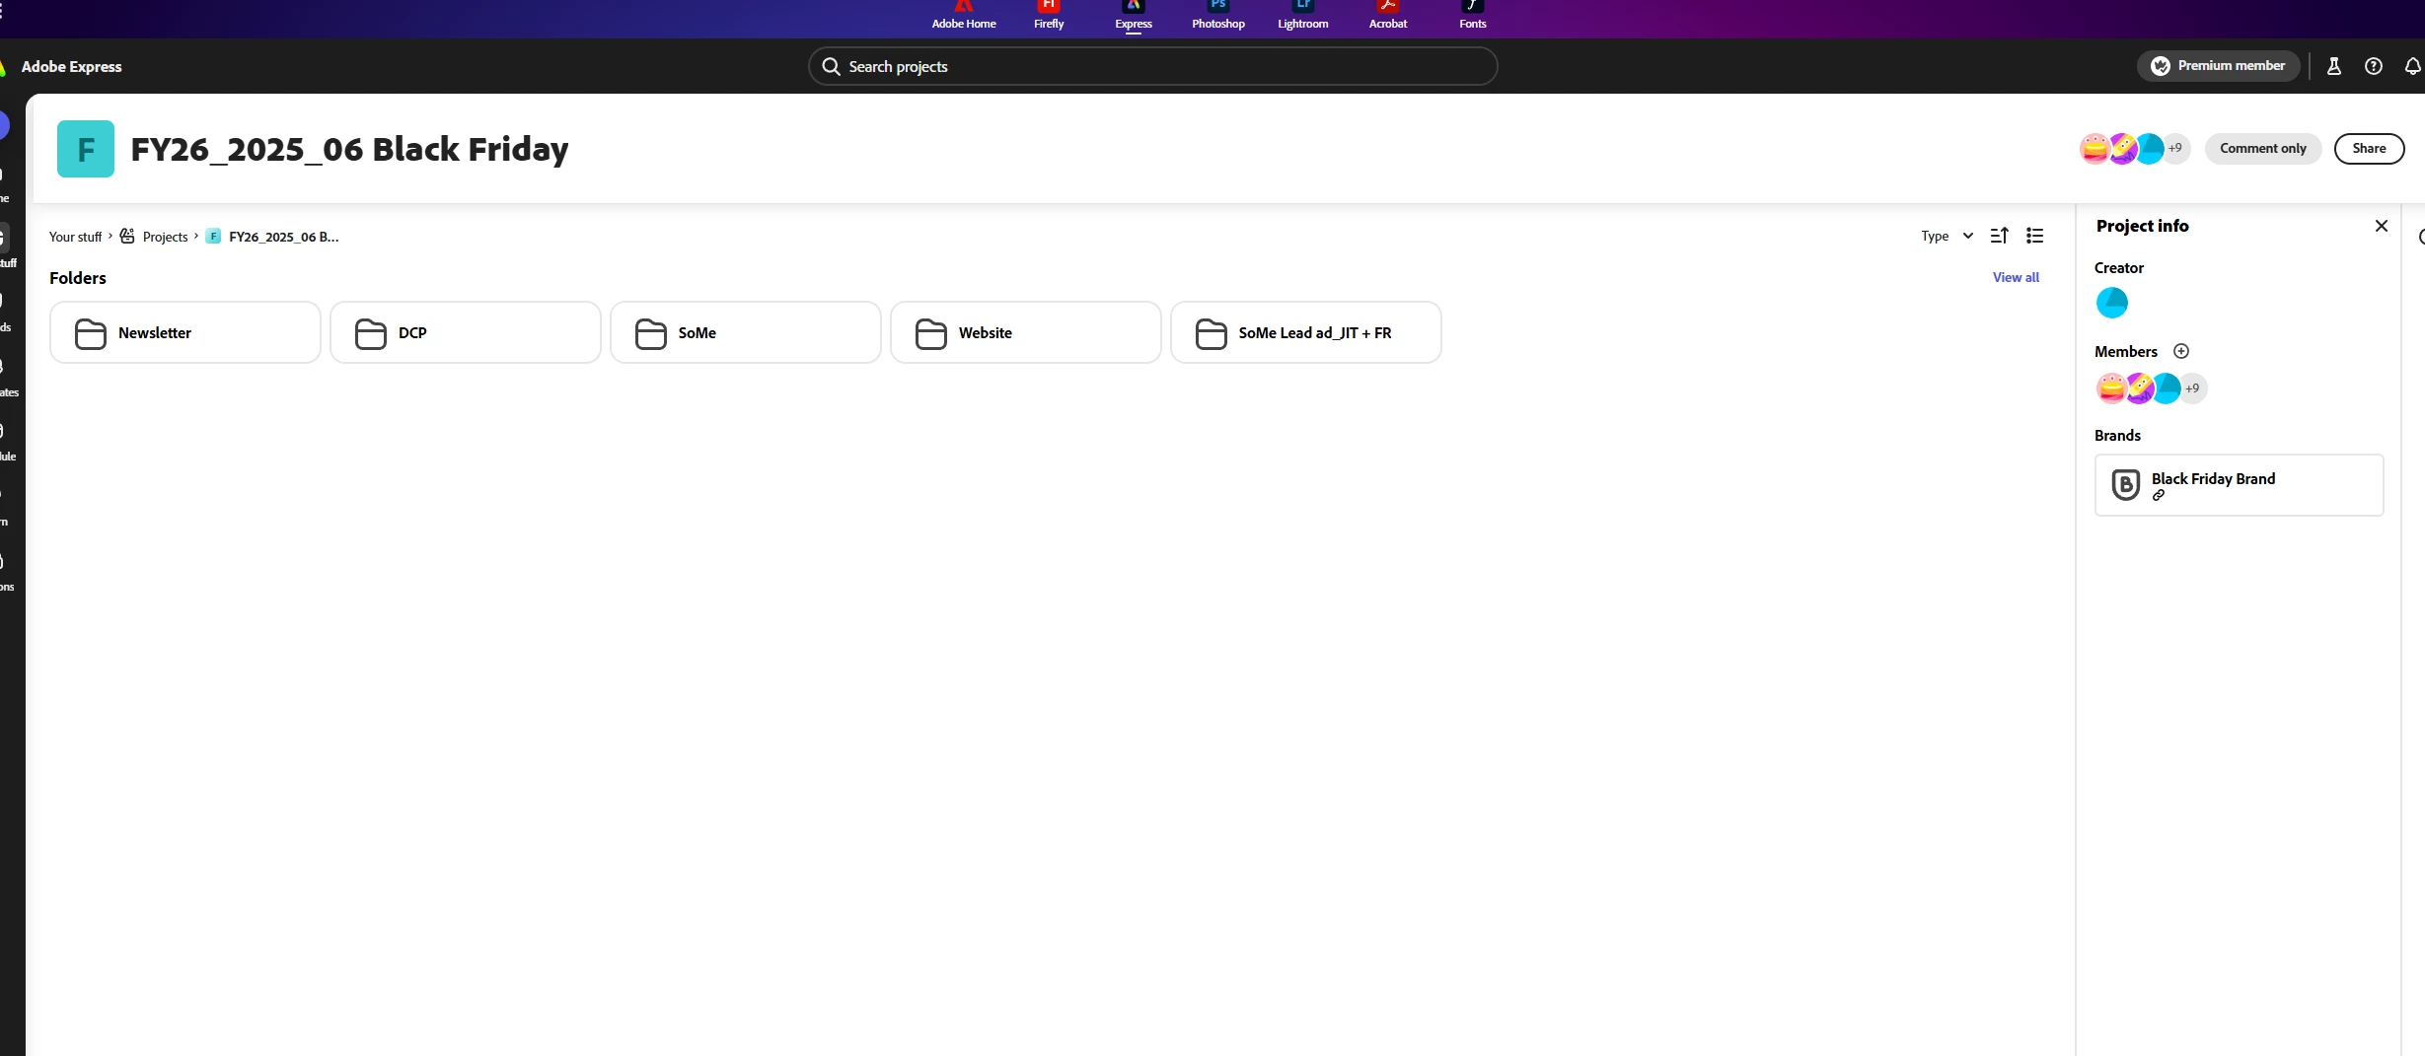Open the notifications bell
This screenshot has width=2425, height=1056.
point(2412,66)
